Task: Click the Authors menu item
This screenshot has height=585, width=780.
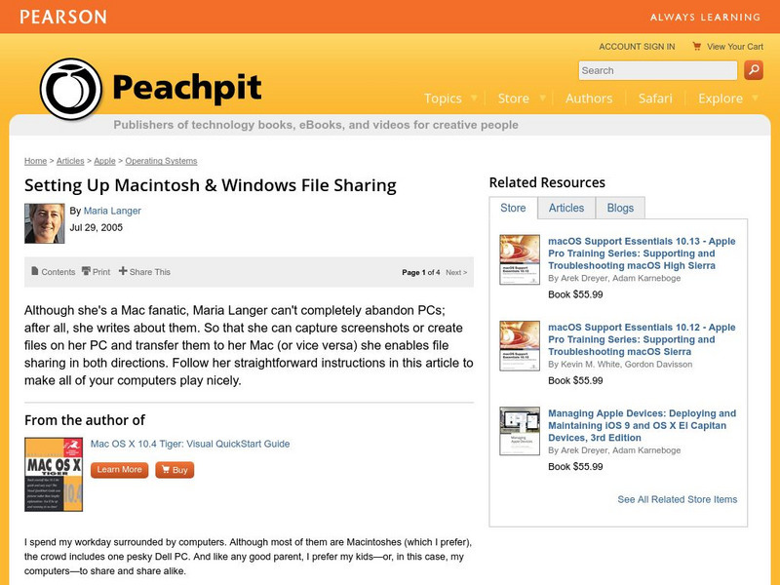Action: point(589,98)
